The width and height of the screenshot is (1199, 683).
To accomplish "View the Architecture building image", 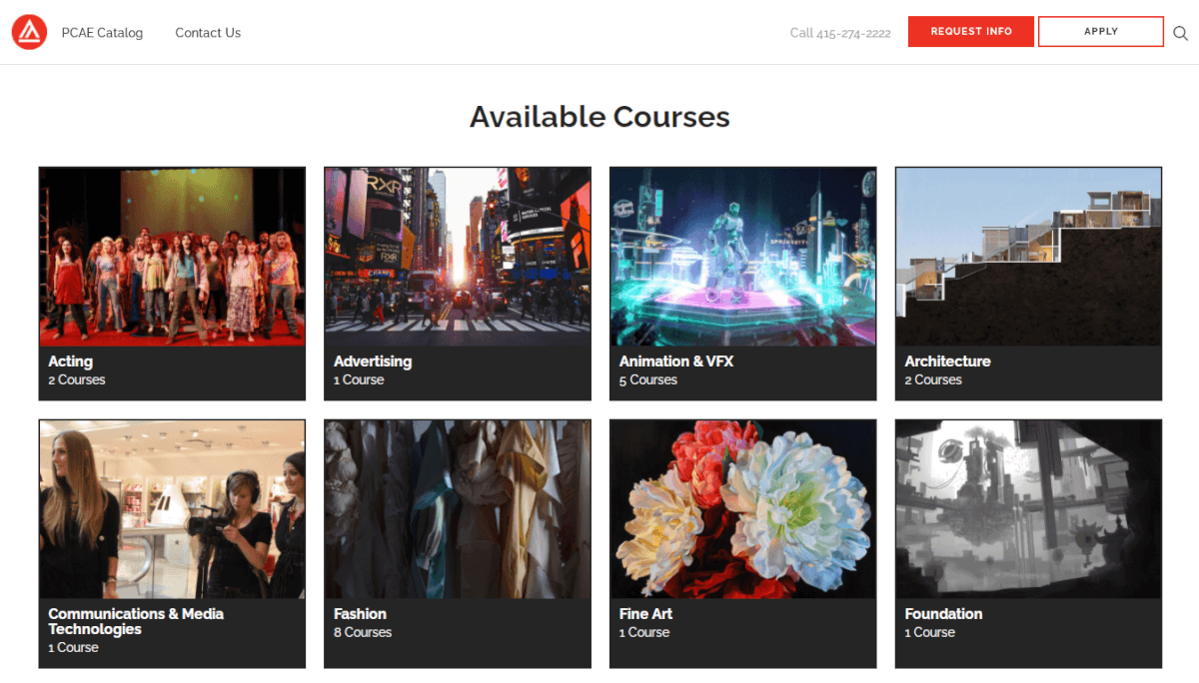I will (1028, 257).
